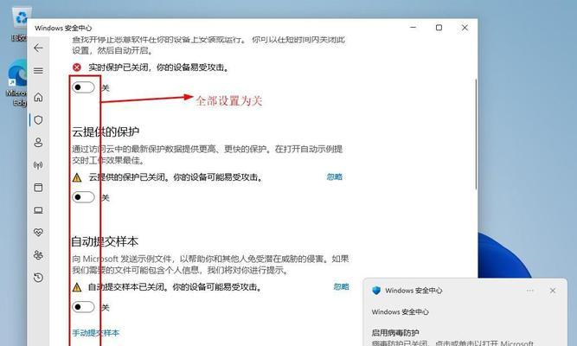The image size is (577, 346).
Task: Click 忽略 link for sample submission warning
Action: pyautogui.click(x=341, y=286)
